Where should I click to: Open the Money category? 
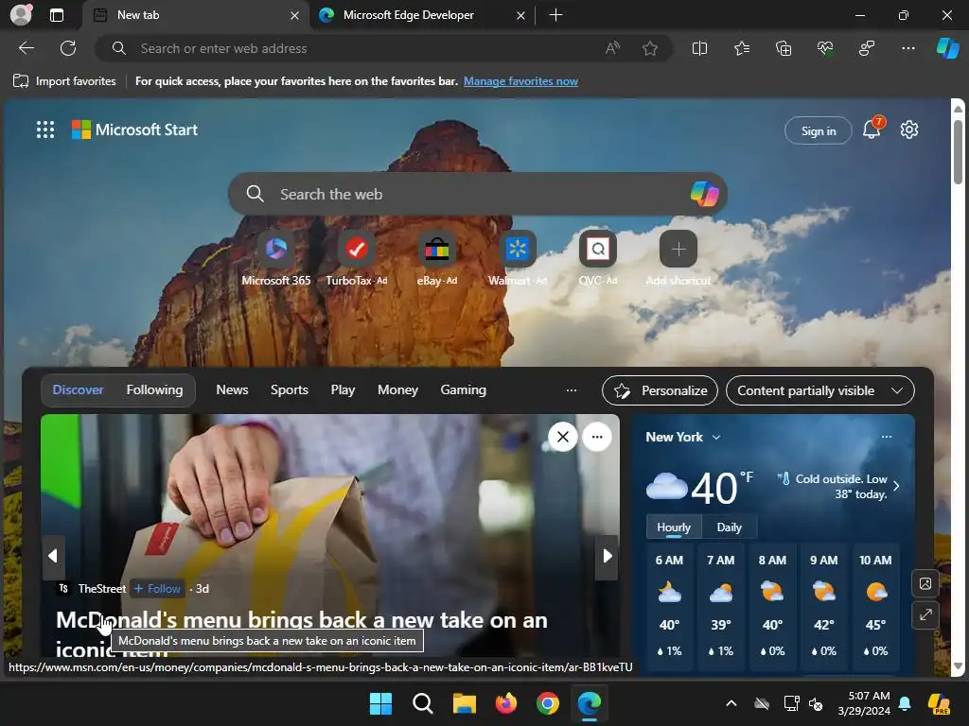click(x=397, y=390)
